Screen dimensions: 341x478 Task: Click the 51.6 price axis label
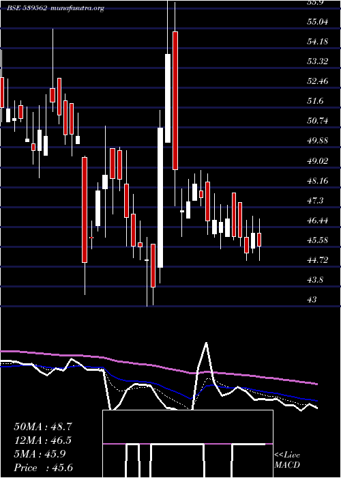click(315, 101)
